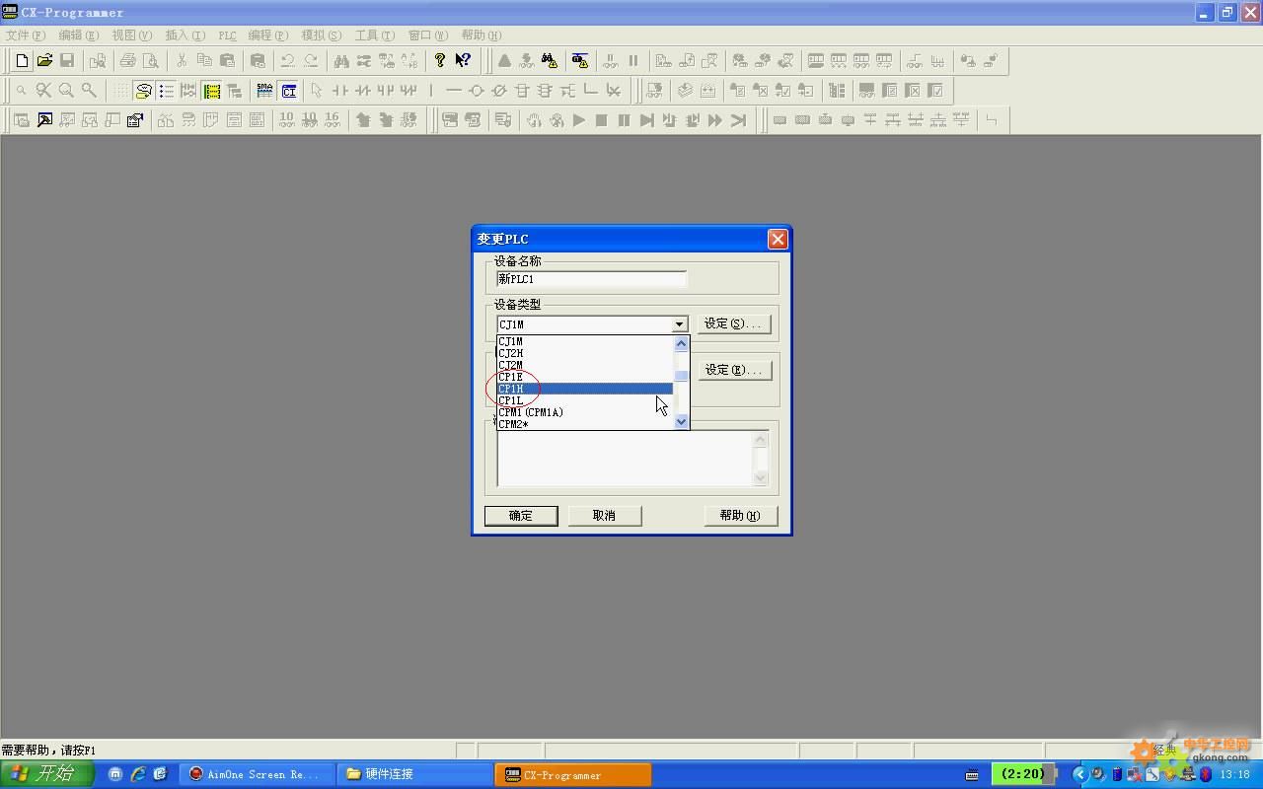Switch to 硬件连接 folder taskbar item

pos(415,774)
